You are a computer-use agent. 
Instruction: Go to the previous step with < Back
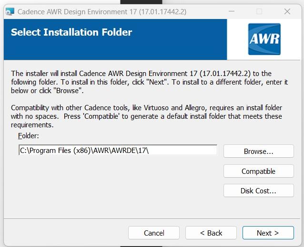click(211, 233)
